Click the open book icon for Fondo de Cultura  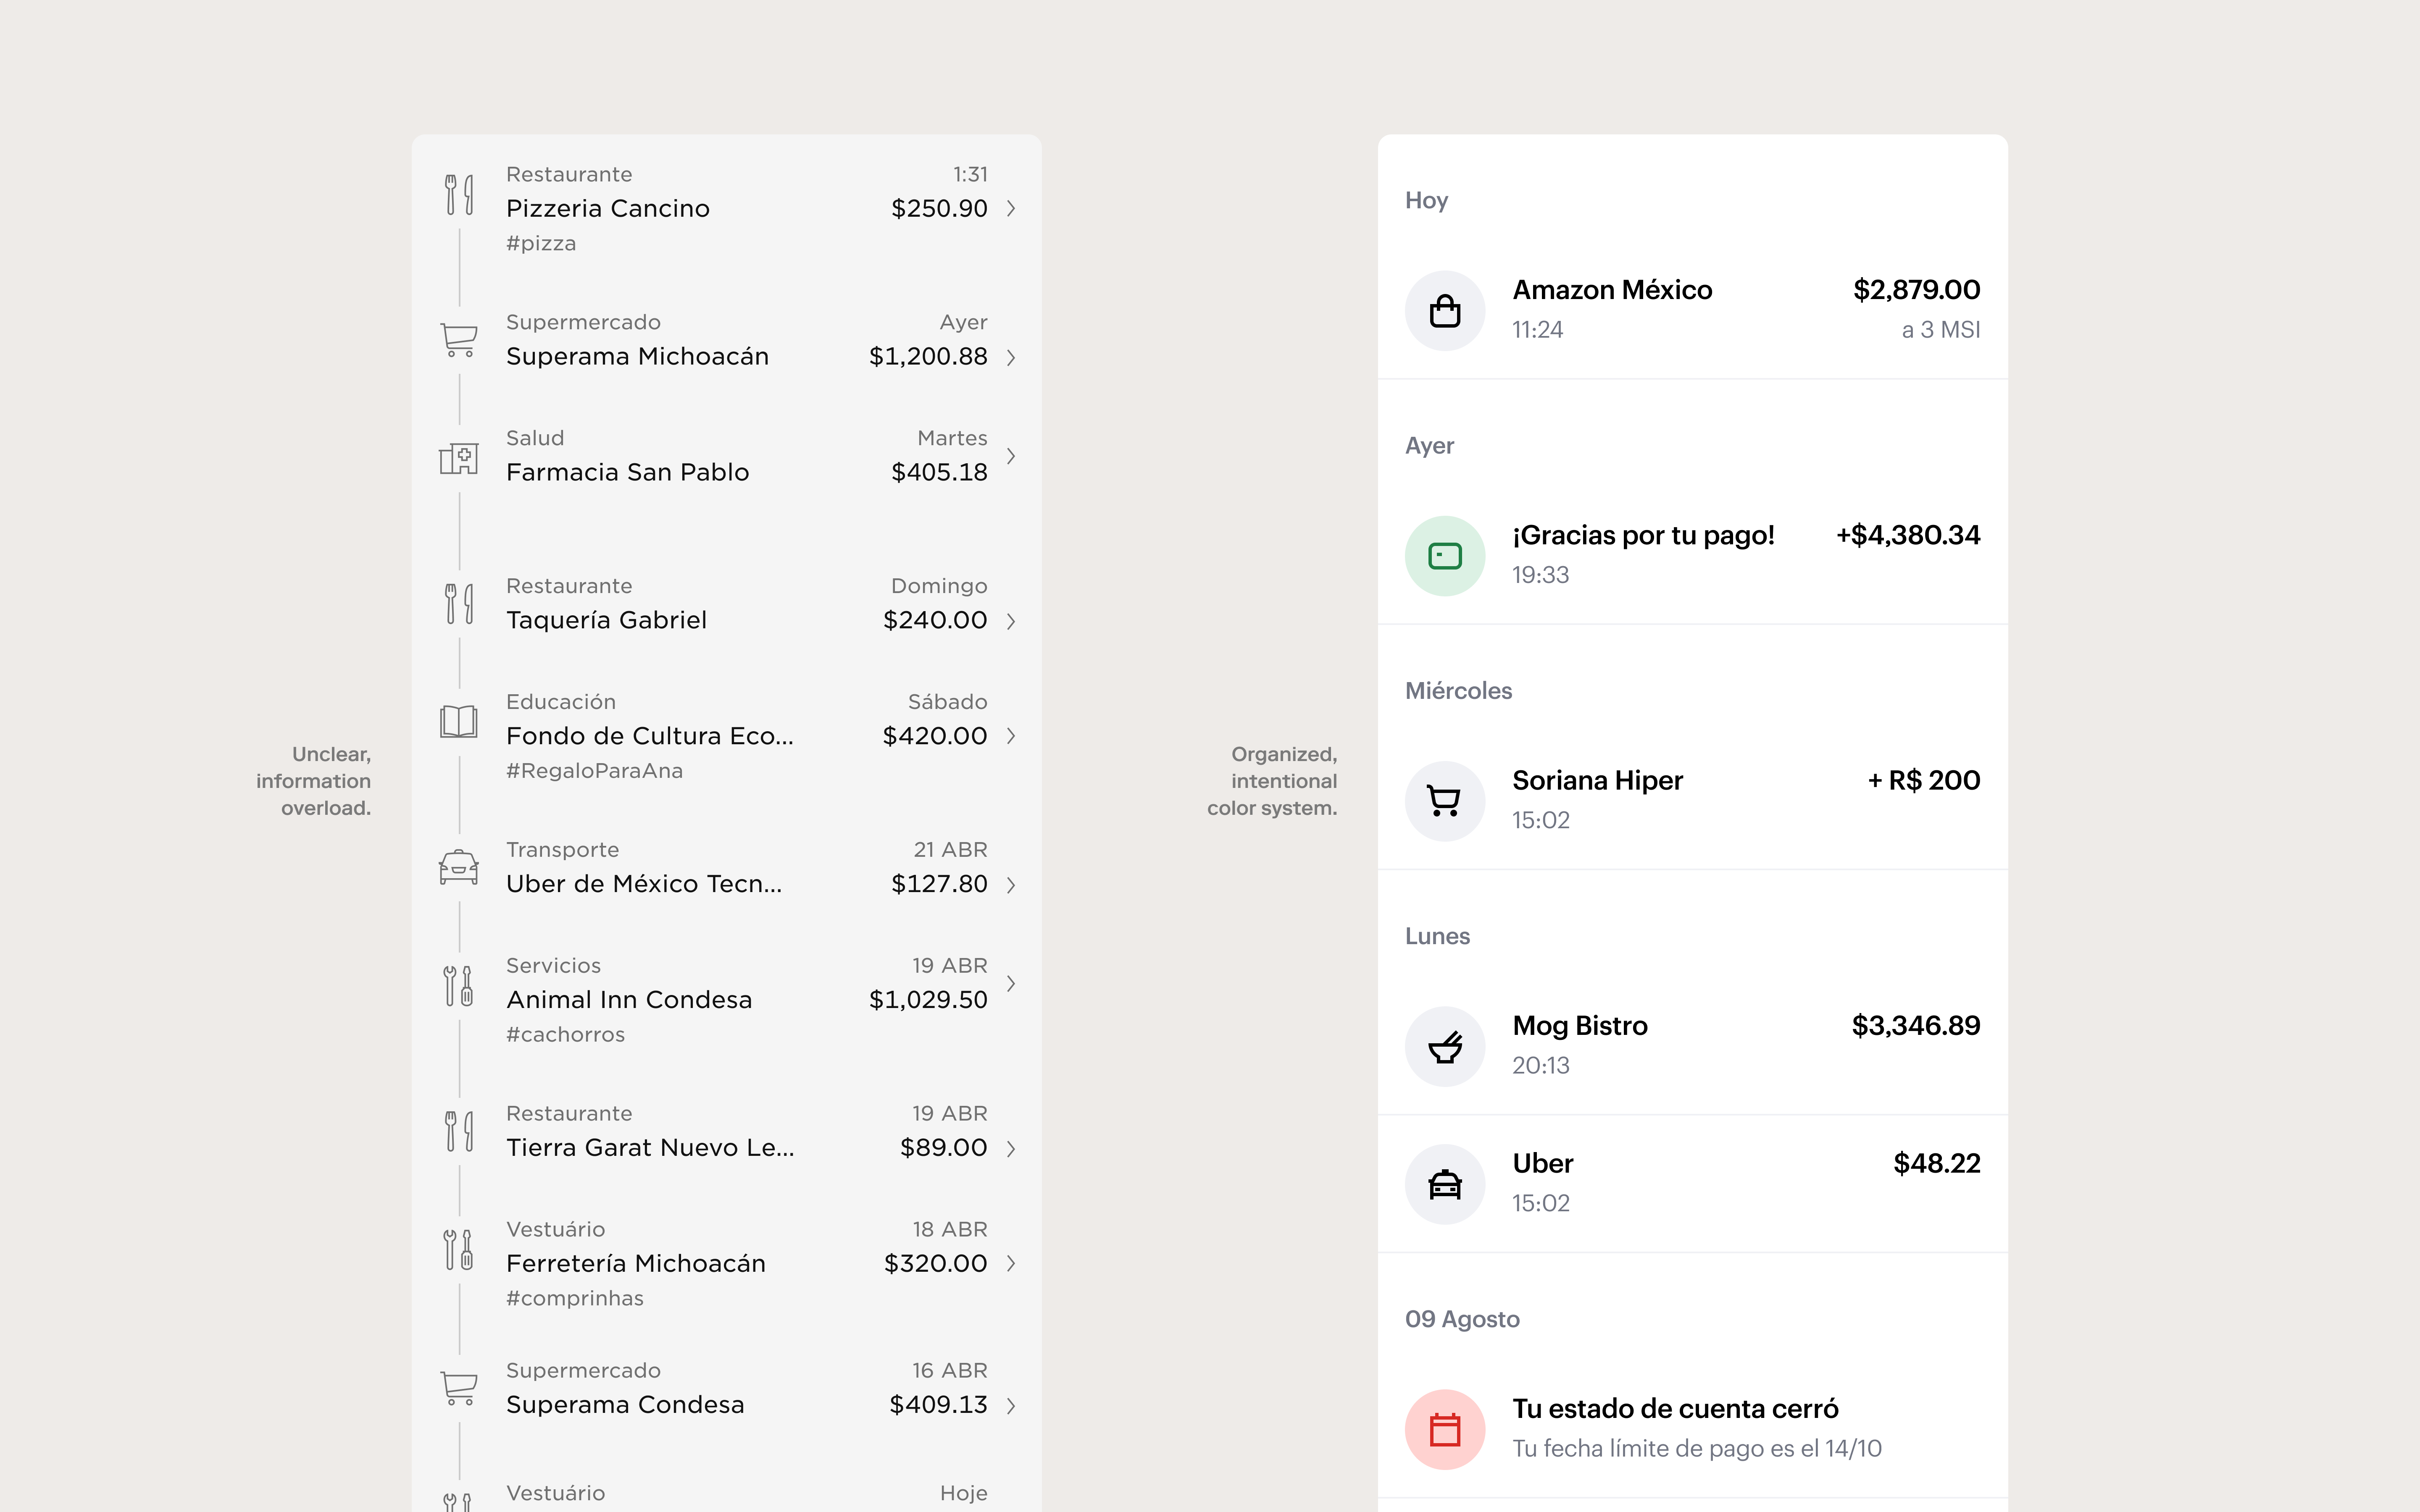(x=459, y=721)
